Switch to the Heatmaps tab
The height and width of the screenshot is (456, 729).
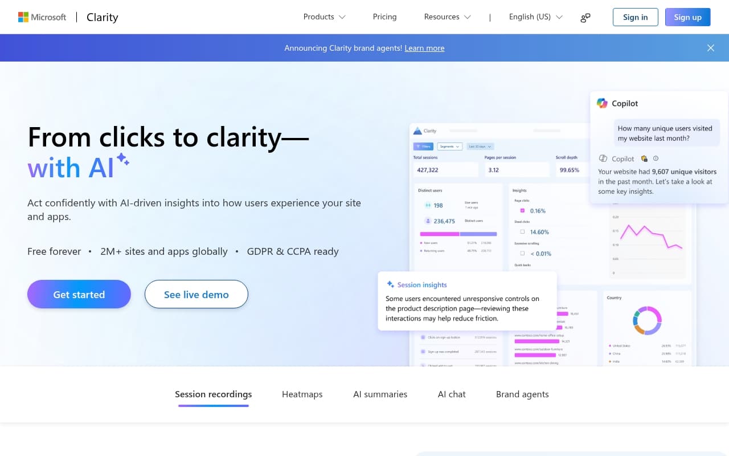[x=302, y=394]
